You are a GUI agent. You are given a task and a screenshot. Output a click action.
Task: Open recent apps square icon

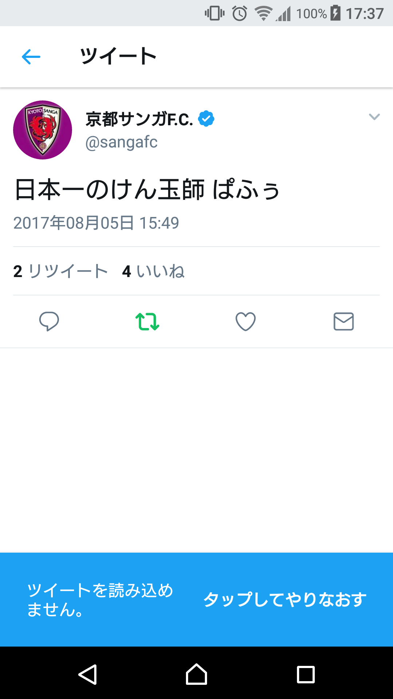(306, 675)
